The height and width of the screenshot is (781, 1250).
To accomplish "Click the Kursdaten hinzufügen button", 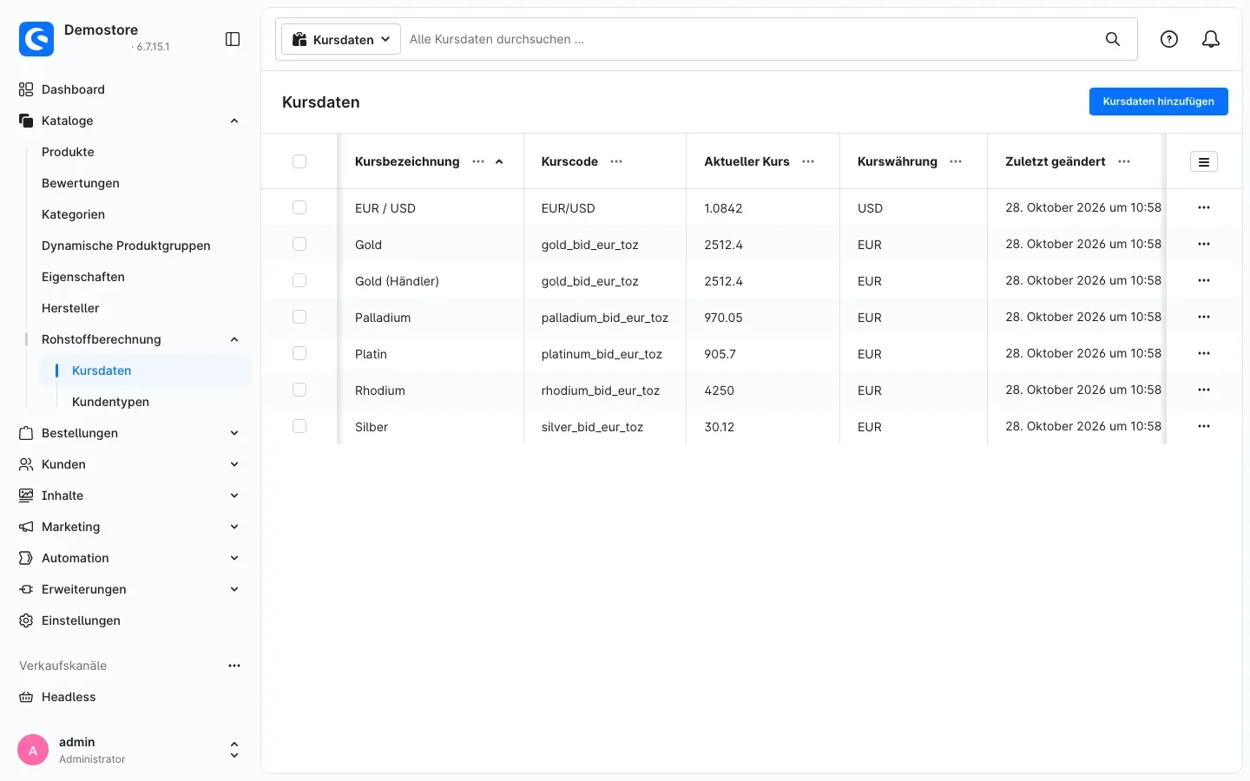I will pos(1158,102).
